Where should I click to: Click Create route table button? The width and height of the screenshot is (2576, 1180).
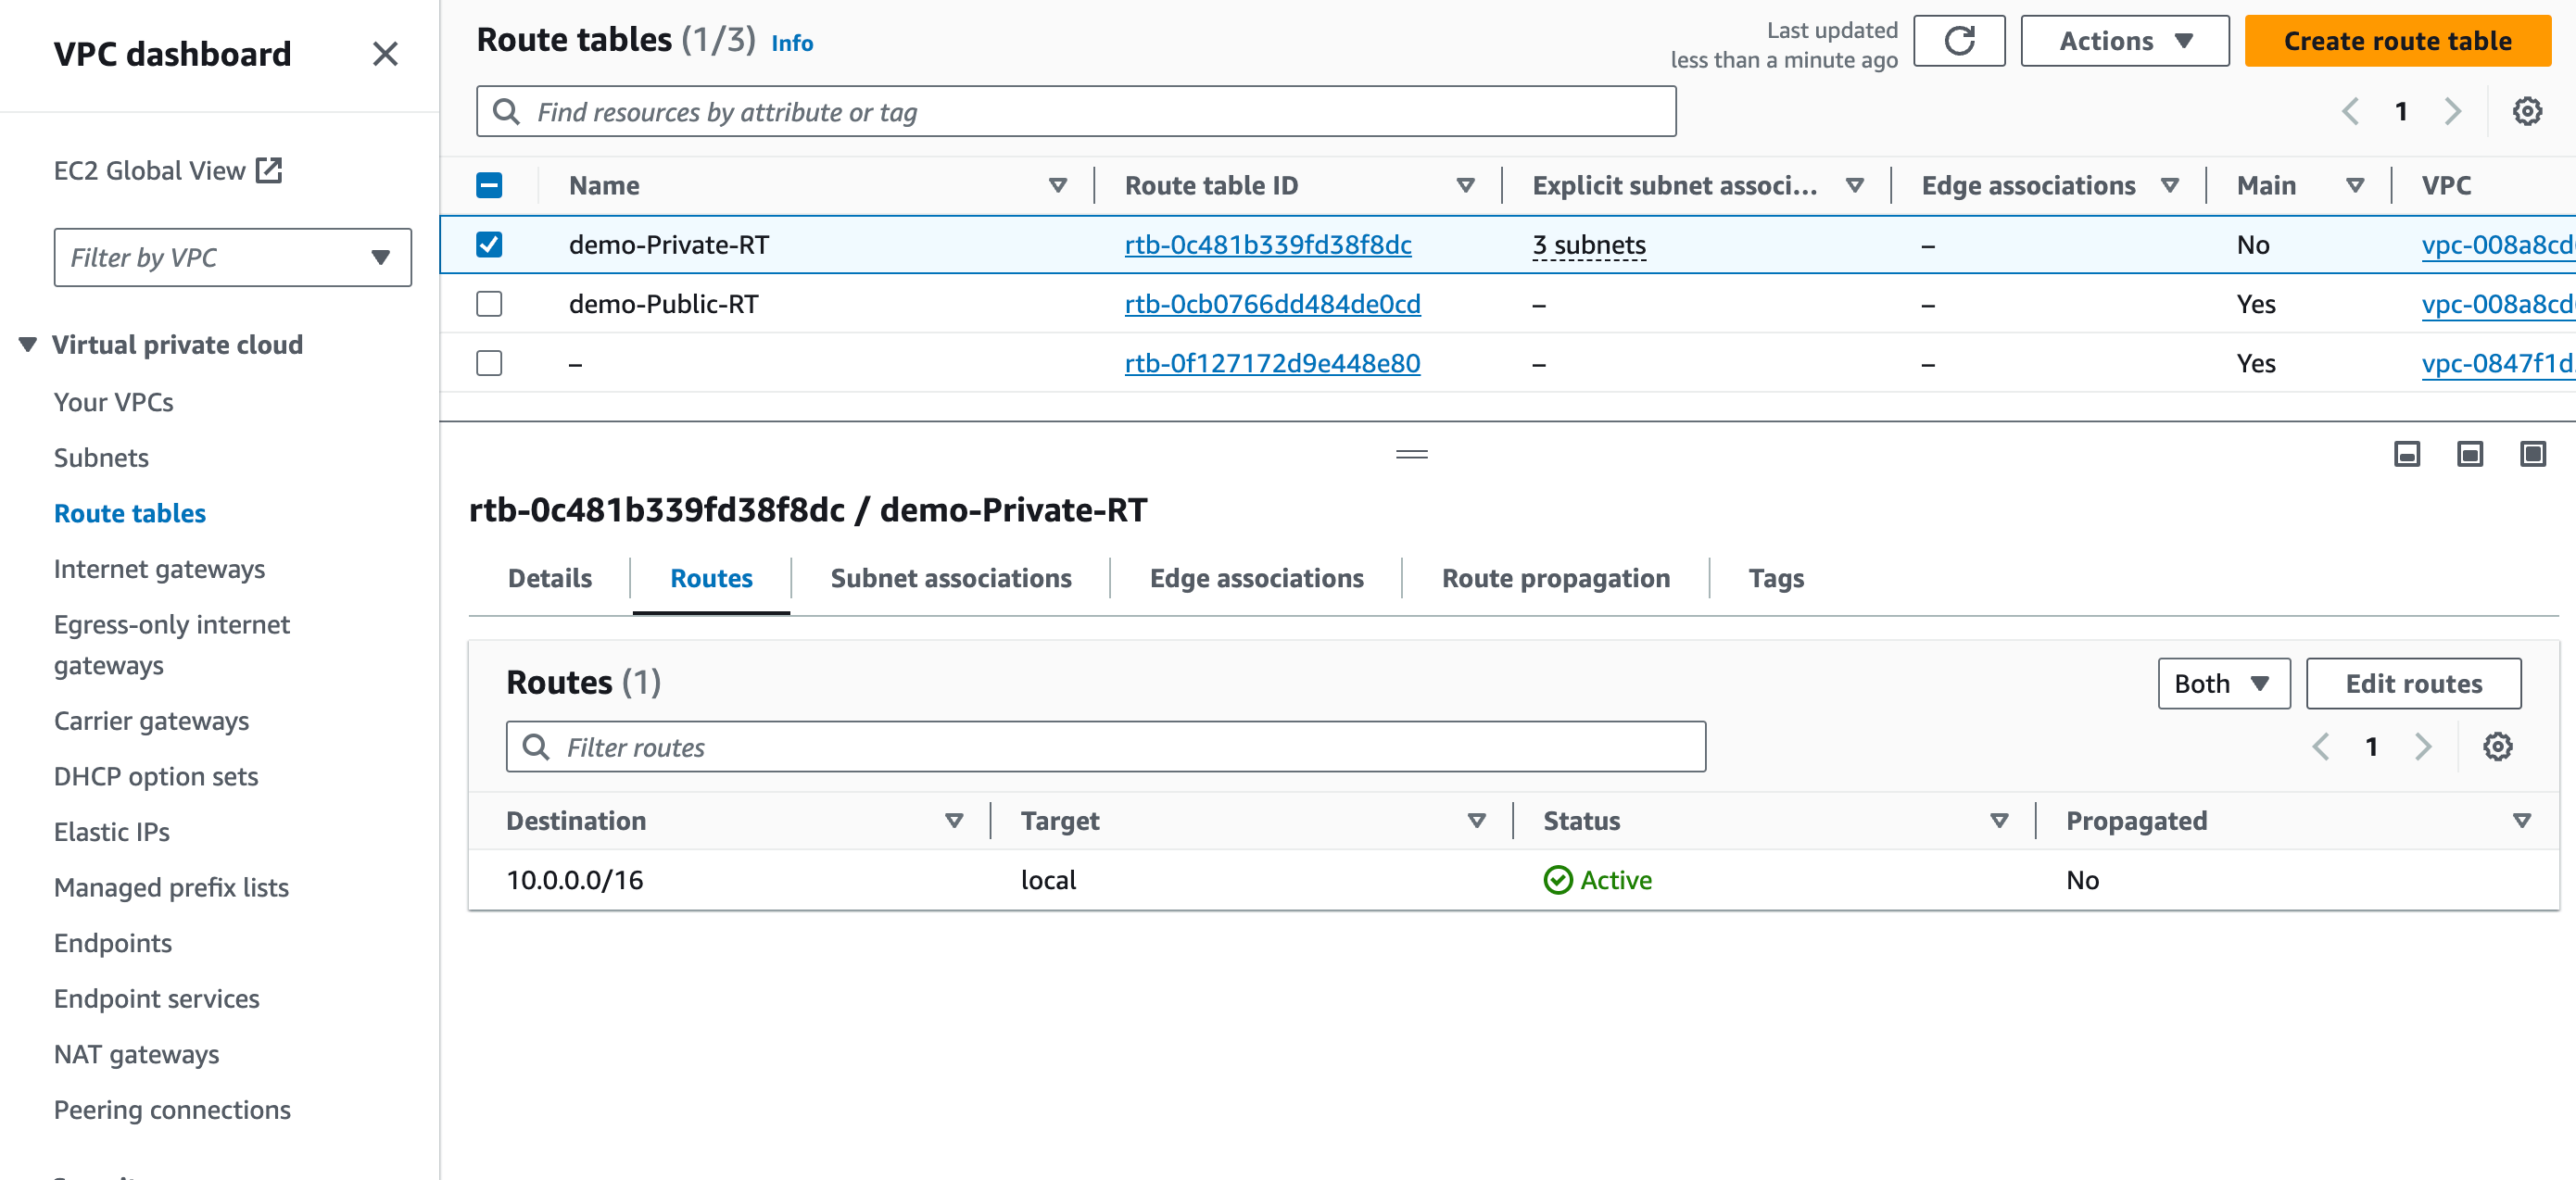pos(2397,41)
